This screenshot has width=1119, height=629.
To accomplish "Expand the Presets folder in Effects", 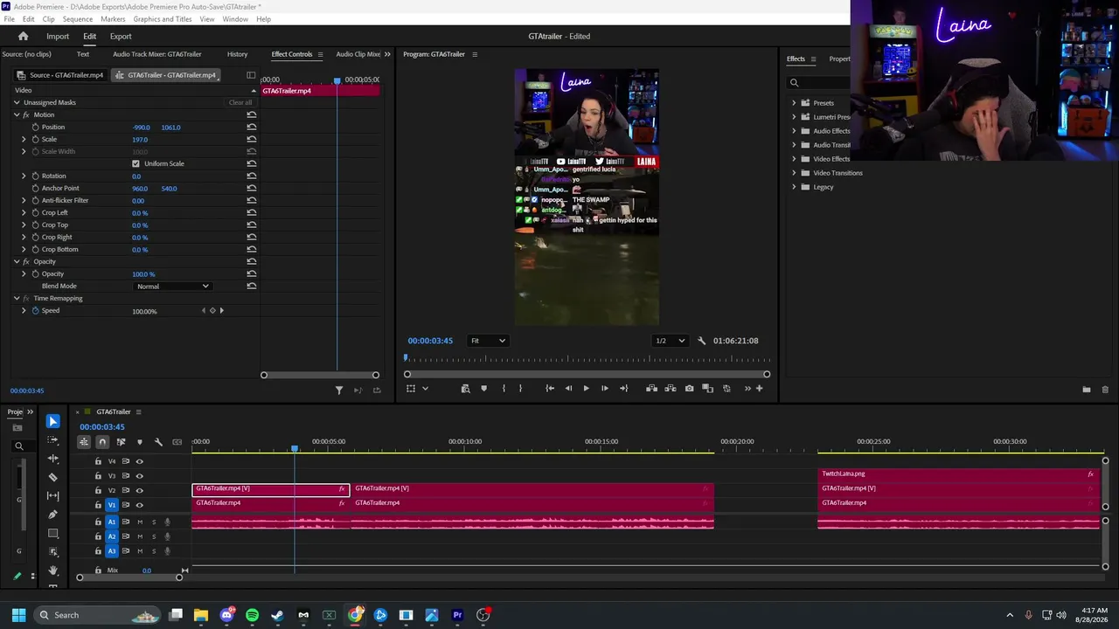I will (x=794, y=103).
